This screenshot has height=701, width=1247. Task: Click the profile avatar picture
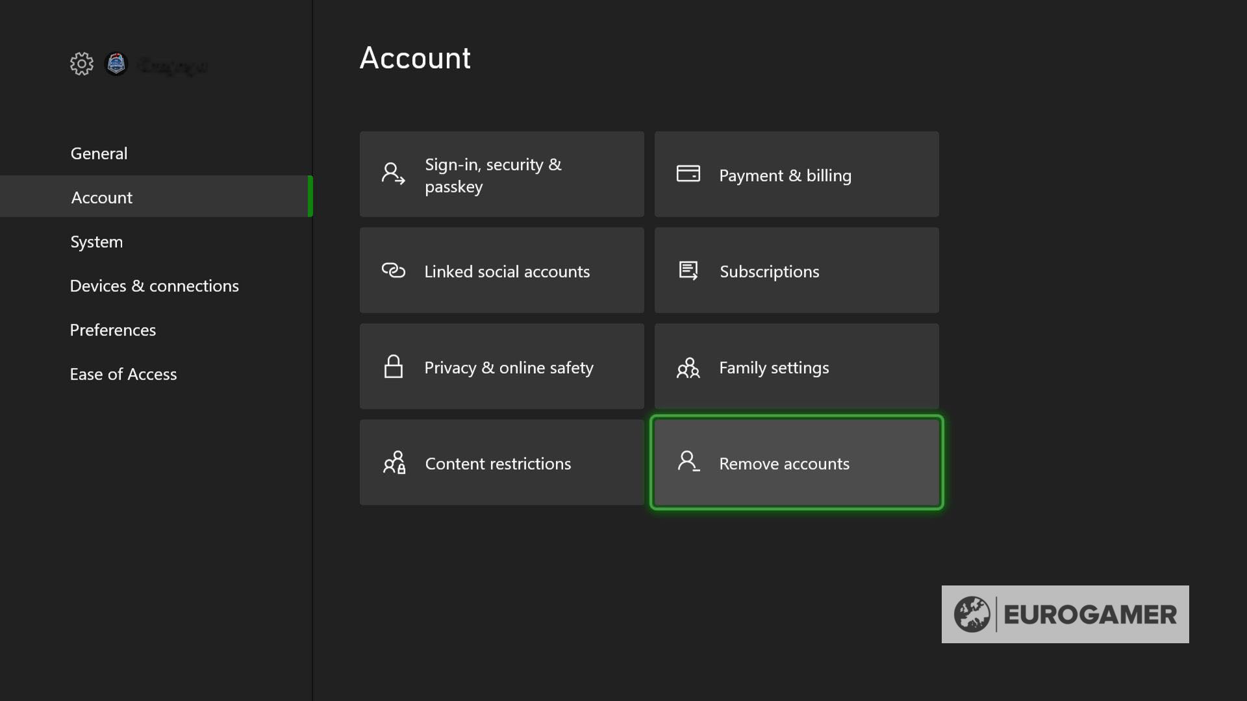pos(117,64)
